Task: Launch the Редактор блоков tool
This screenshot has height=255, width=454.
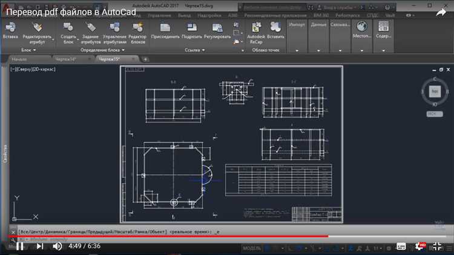Action: 137,33
